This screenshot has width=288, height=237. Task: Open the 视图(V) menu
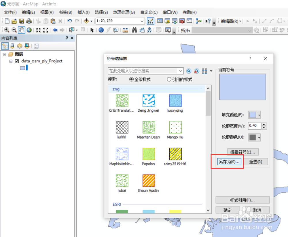(x=47, y=12)
